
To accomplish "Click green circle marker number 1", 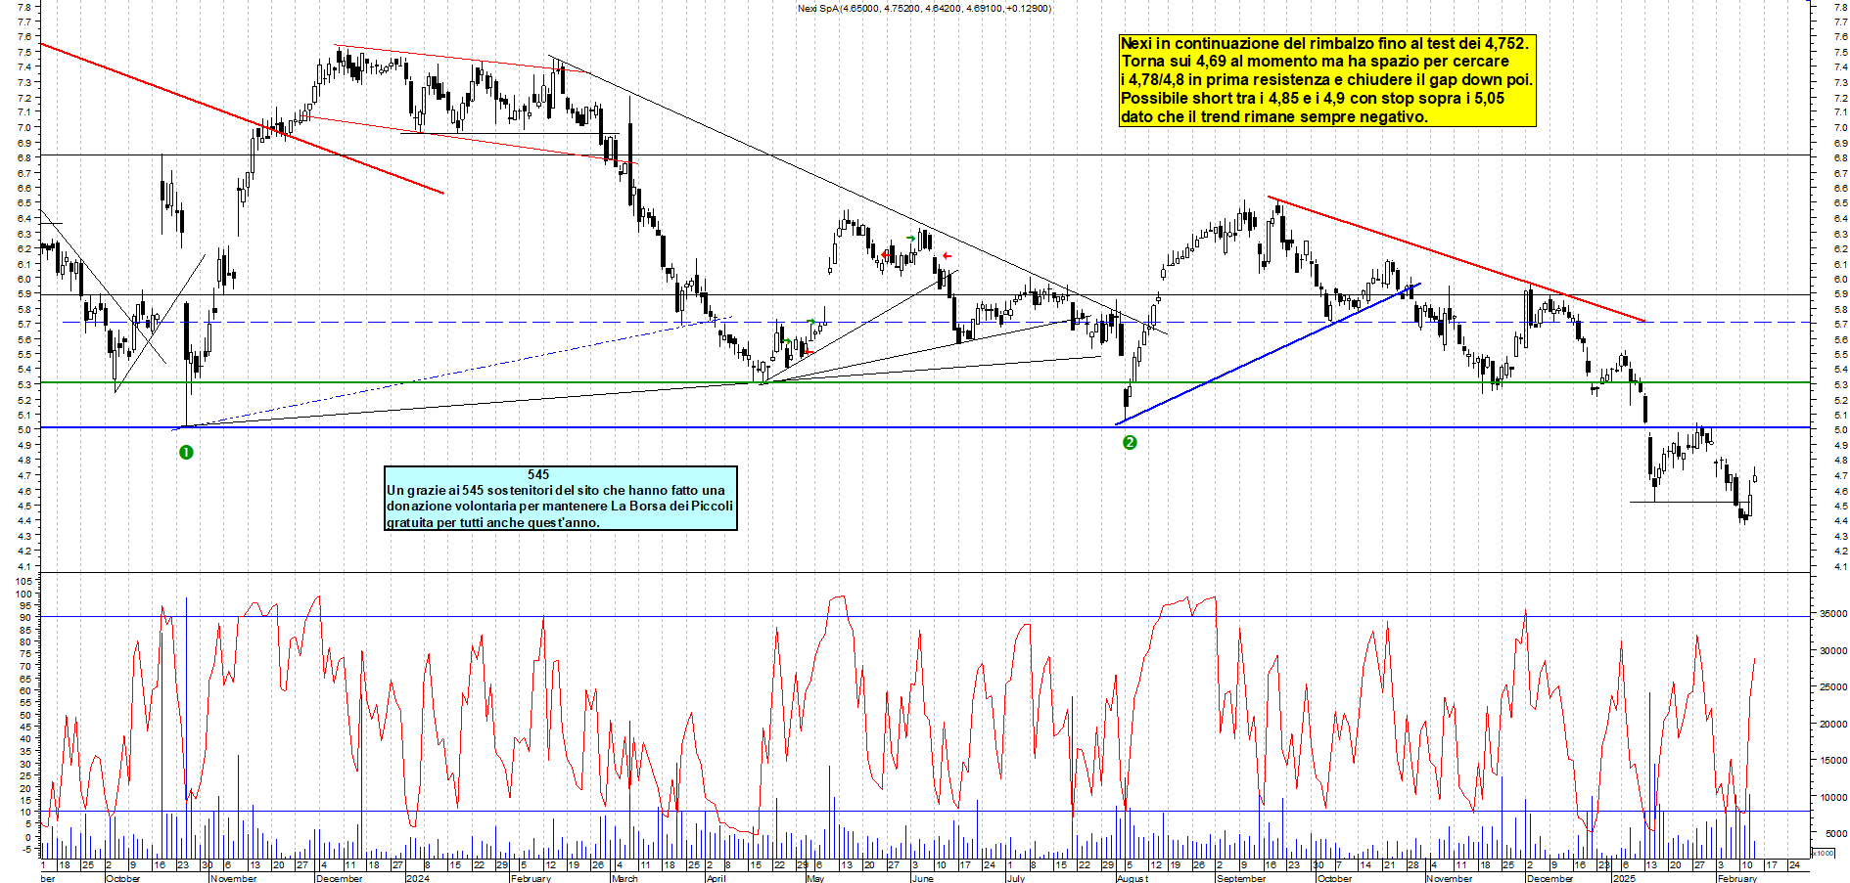I will coord(186,452).
